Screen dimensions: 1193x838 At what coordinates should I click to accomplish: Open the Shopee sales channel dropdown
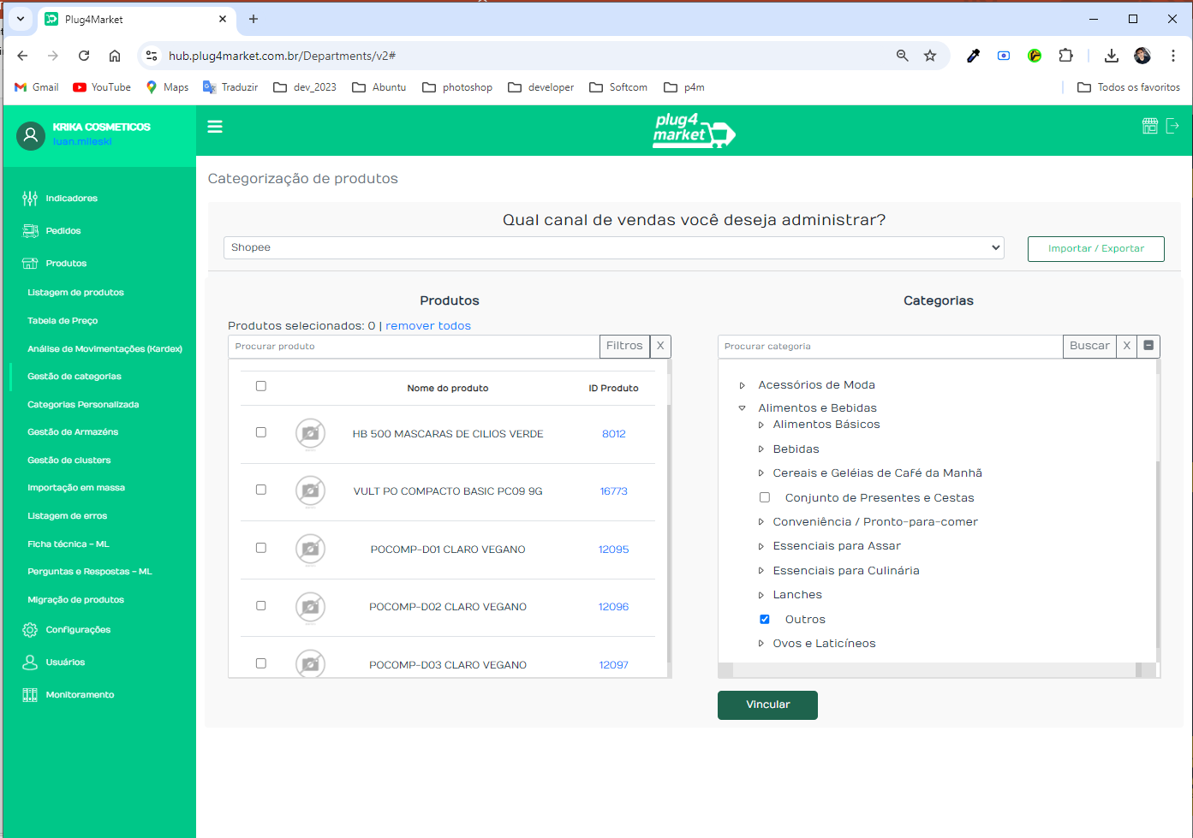[613, 247]
